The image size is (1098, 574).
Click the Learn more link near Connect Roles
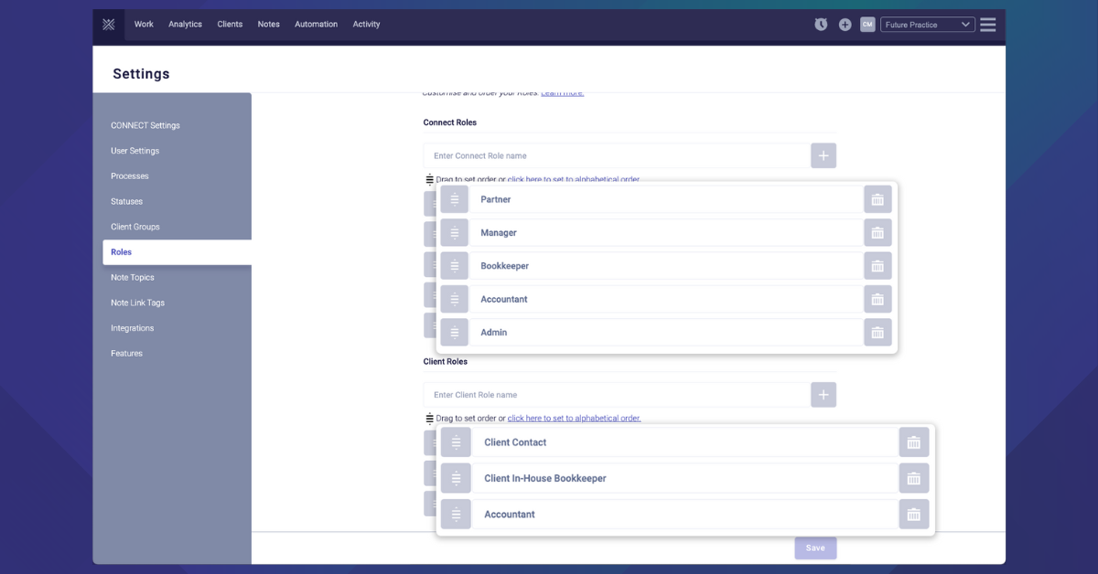click(x=560, y=91)
